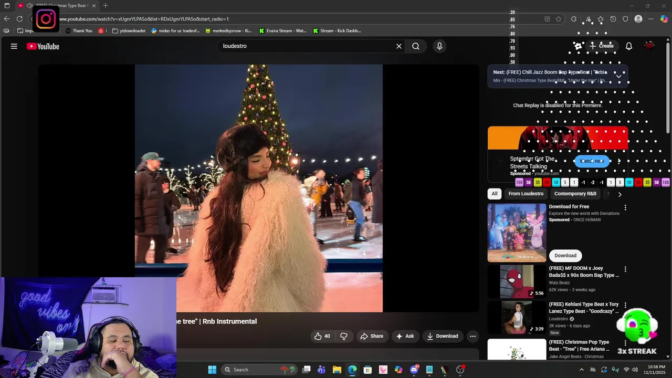Select the All filter chip
The height and width of the screenshot is (378, 672).
494,194
